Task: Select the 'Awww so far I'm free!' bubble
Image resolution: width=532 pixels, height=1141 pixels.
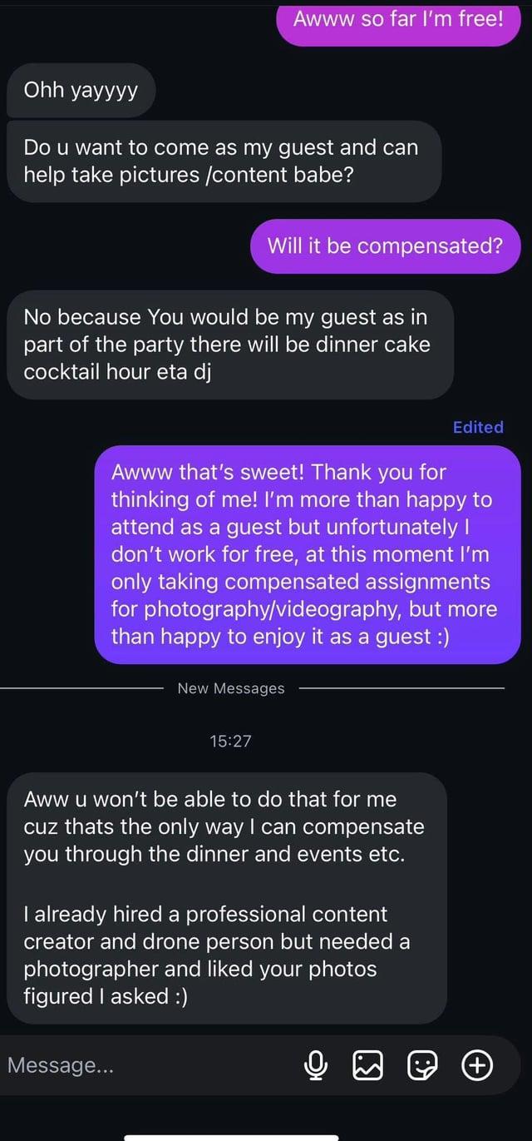Action: point(397,20)
